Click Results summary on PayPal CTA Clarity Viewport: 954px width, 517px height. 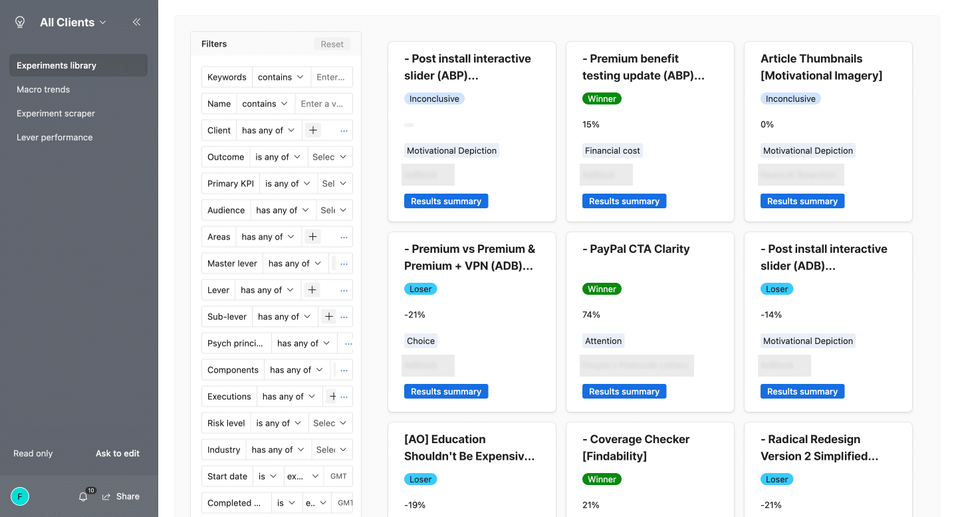624,391
